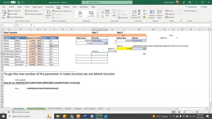
Task: Switch to Dynamic Dashboard sheet
Action: (36, 109)
